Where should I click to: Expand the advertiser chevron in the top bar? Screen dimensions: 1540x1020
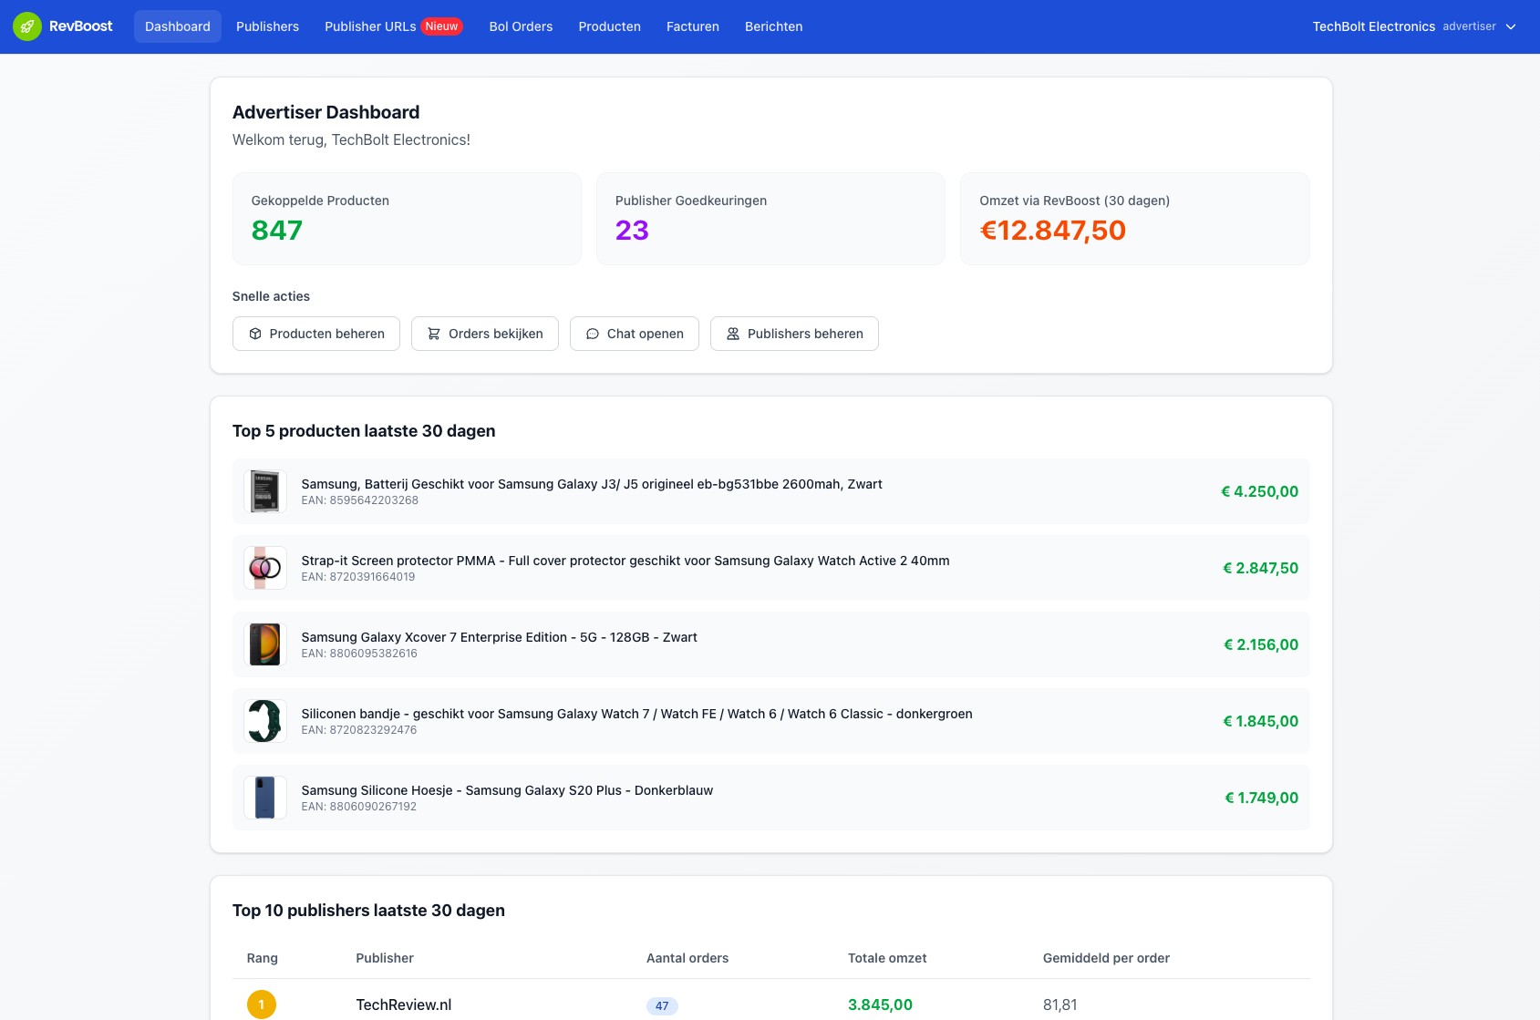(x=1510, y=26)
